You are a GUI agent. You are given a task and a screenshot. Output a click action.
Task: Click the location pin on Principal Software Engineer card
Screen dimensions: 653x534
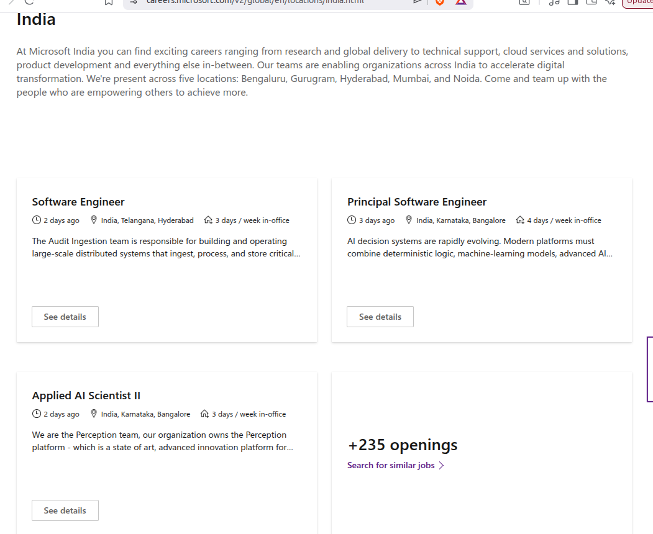click(409, 220)
